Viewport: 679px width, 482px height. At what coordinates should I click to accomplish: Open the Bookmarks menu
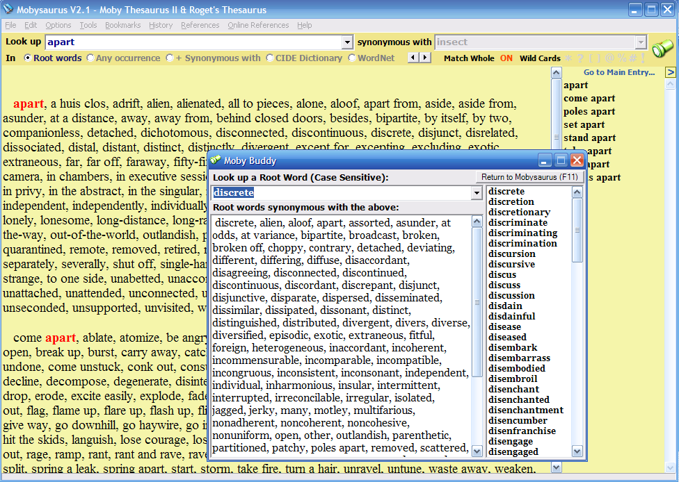[123, 25]
